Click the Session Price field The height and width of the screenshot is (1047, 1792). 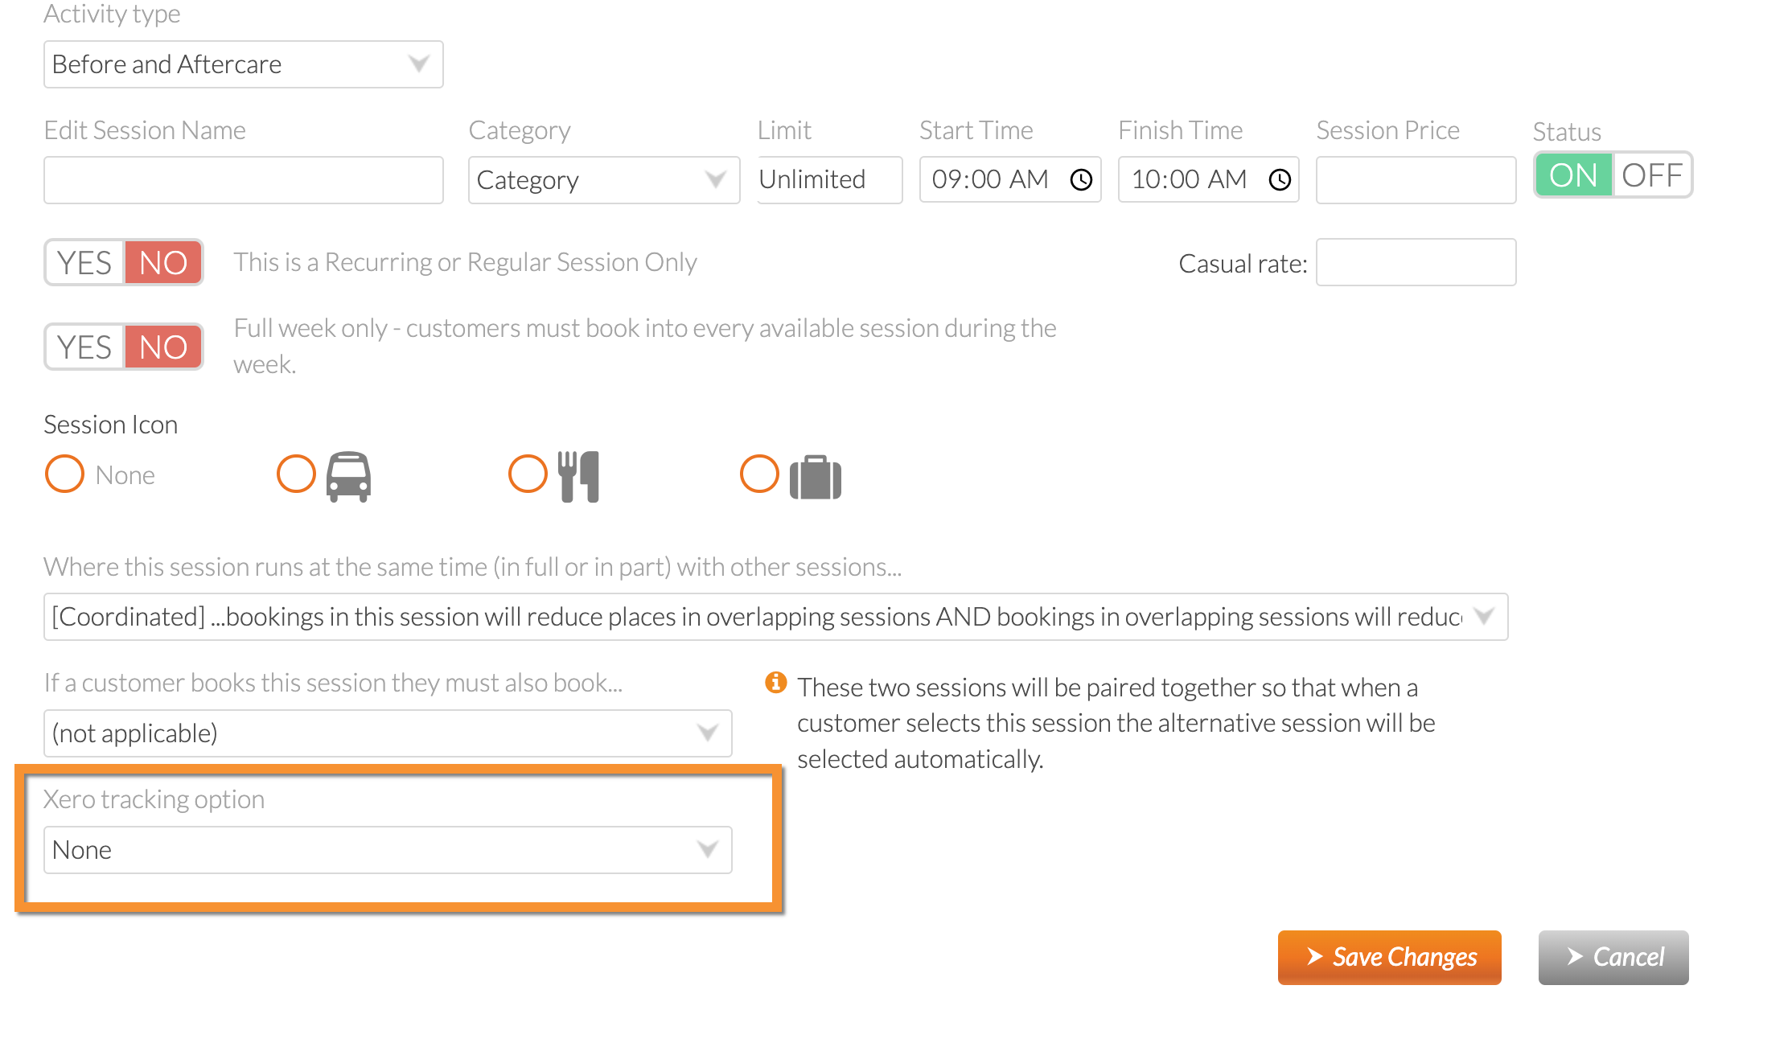pyautogui.click(x=1416, y=180)
